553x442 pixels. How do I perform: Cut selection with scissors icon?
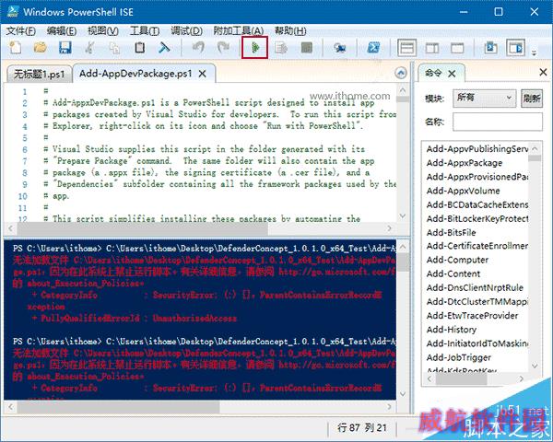pos(89,48)
